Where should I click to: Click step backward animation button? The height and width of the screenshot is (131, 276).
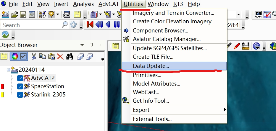point(99,24)
